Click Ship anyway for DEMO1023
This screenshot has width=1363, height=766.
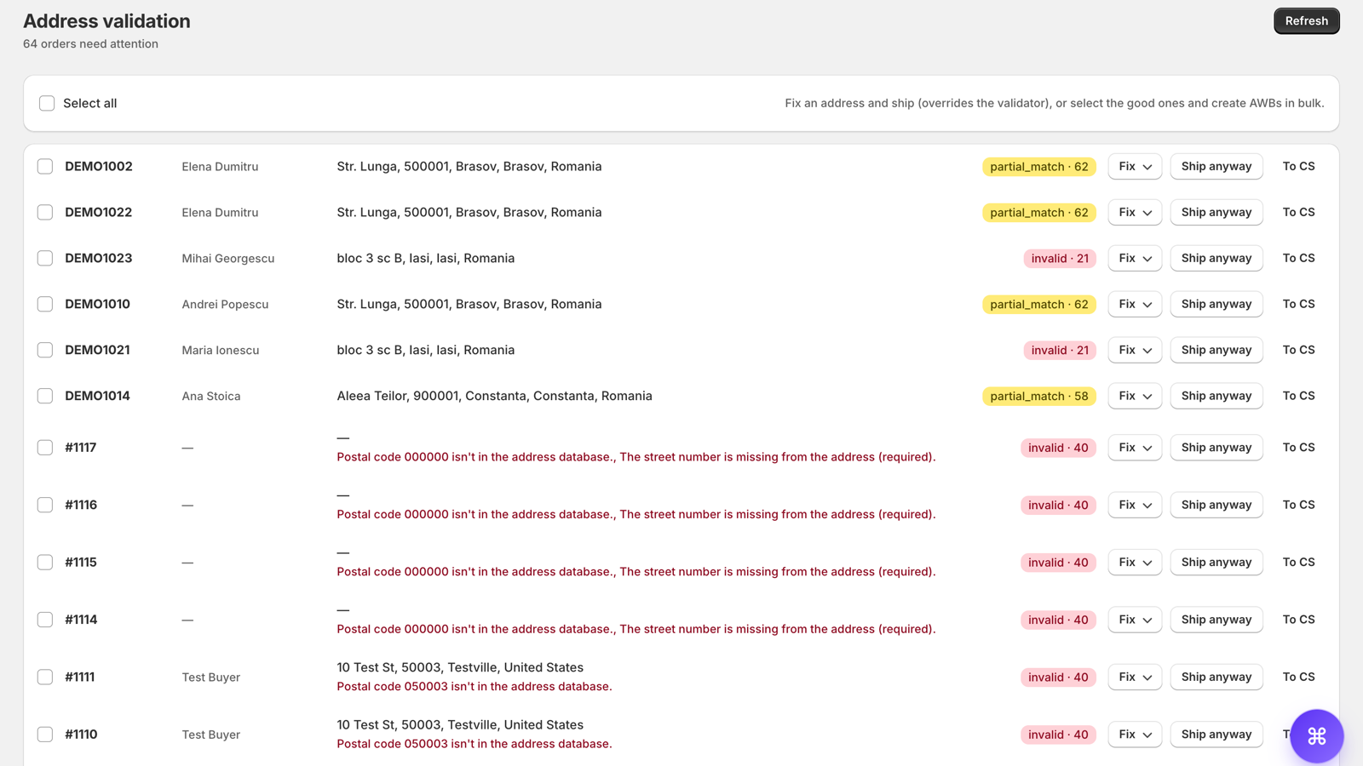coord(1216,259)
